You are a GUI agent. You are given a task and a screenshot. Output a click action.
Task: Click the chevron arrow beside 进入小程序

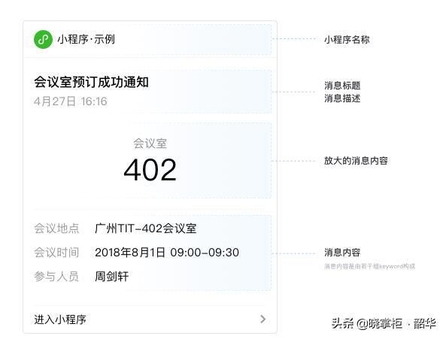point(263,319)
